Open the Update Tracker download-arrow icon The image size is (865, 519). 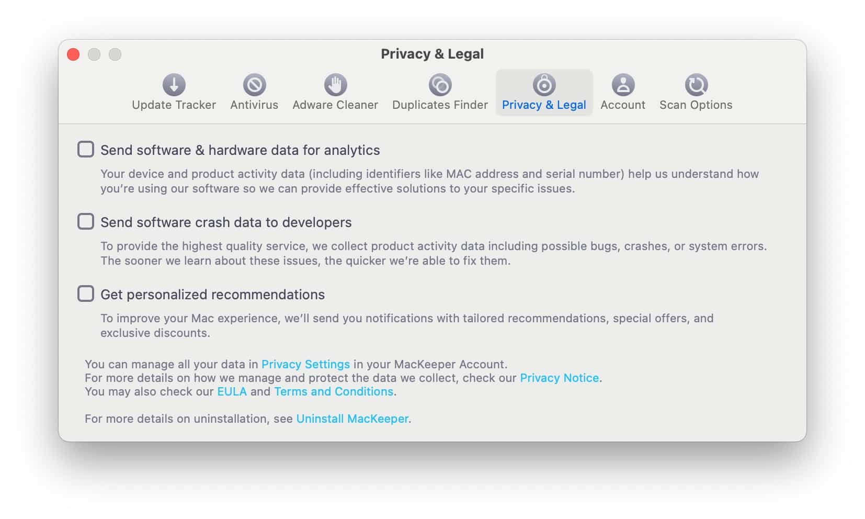click(x=174, y=85)
